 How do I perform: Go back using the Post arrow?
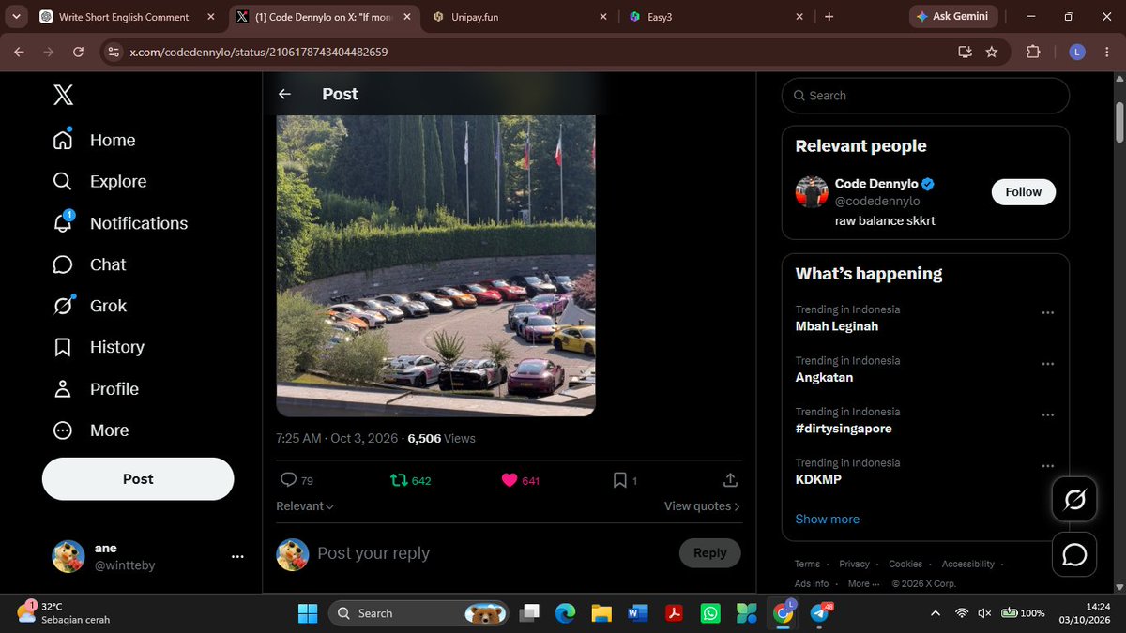pos(284,94)
